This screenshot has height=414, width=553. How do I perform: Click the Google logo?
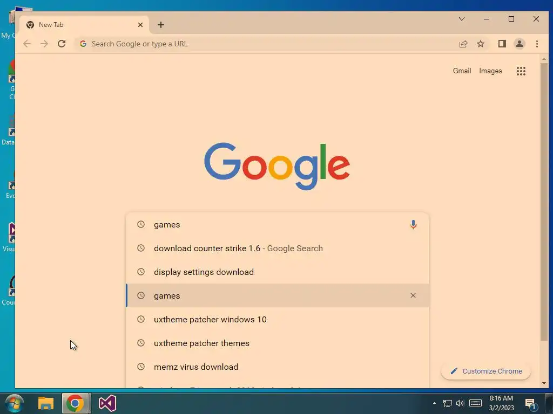pos(277,166)
